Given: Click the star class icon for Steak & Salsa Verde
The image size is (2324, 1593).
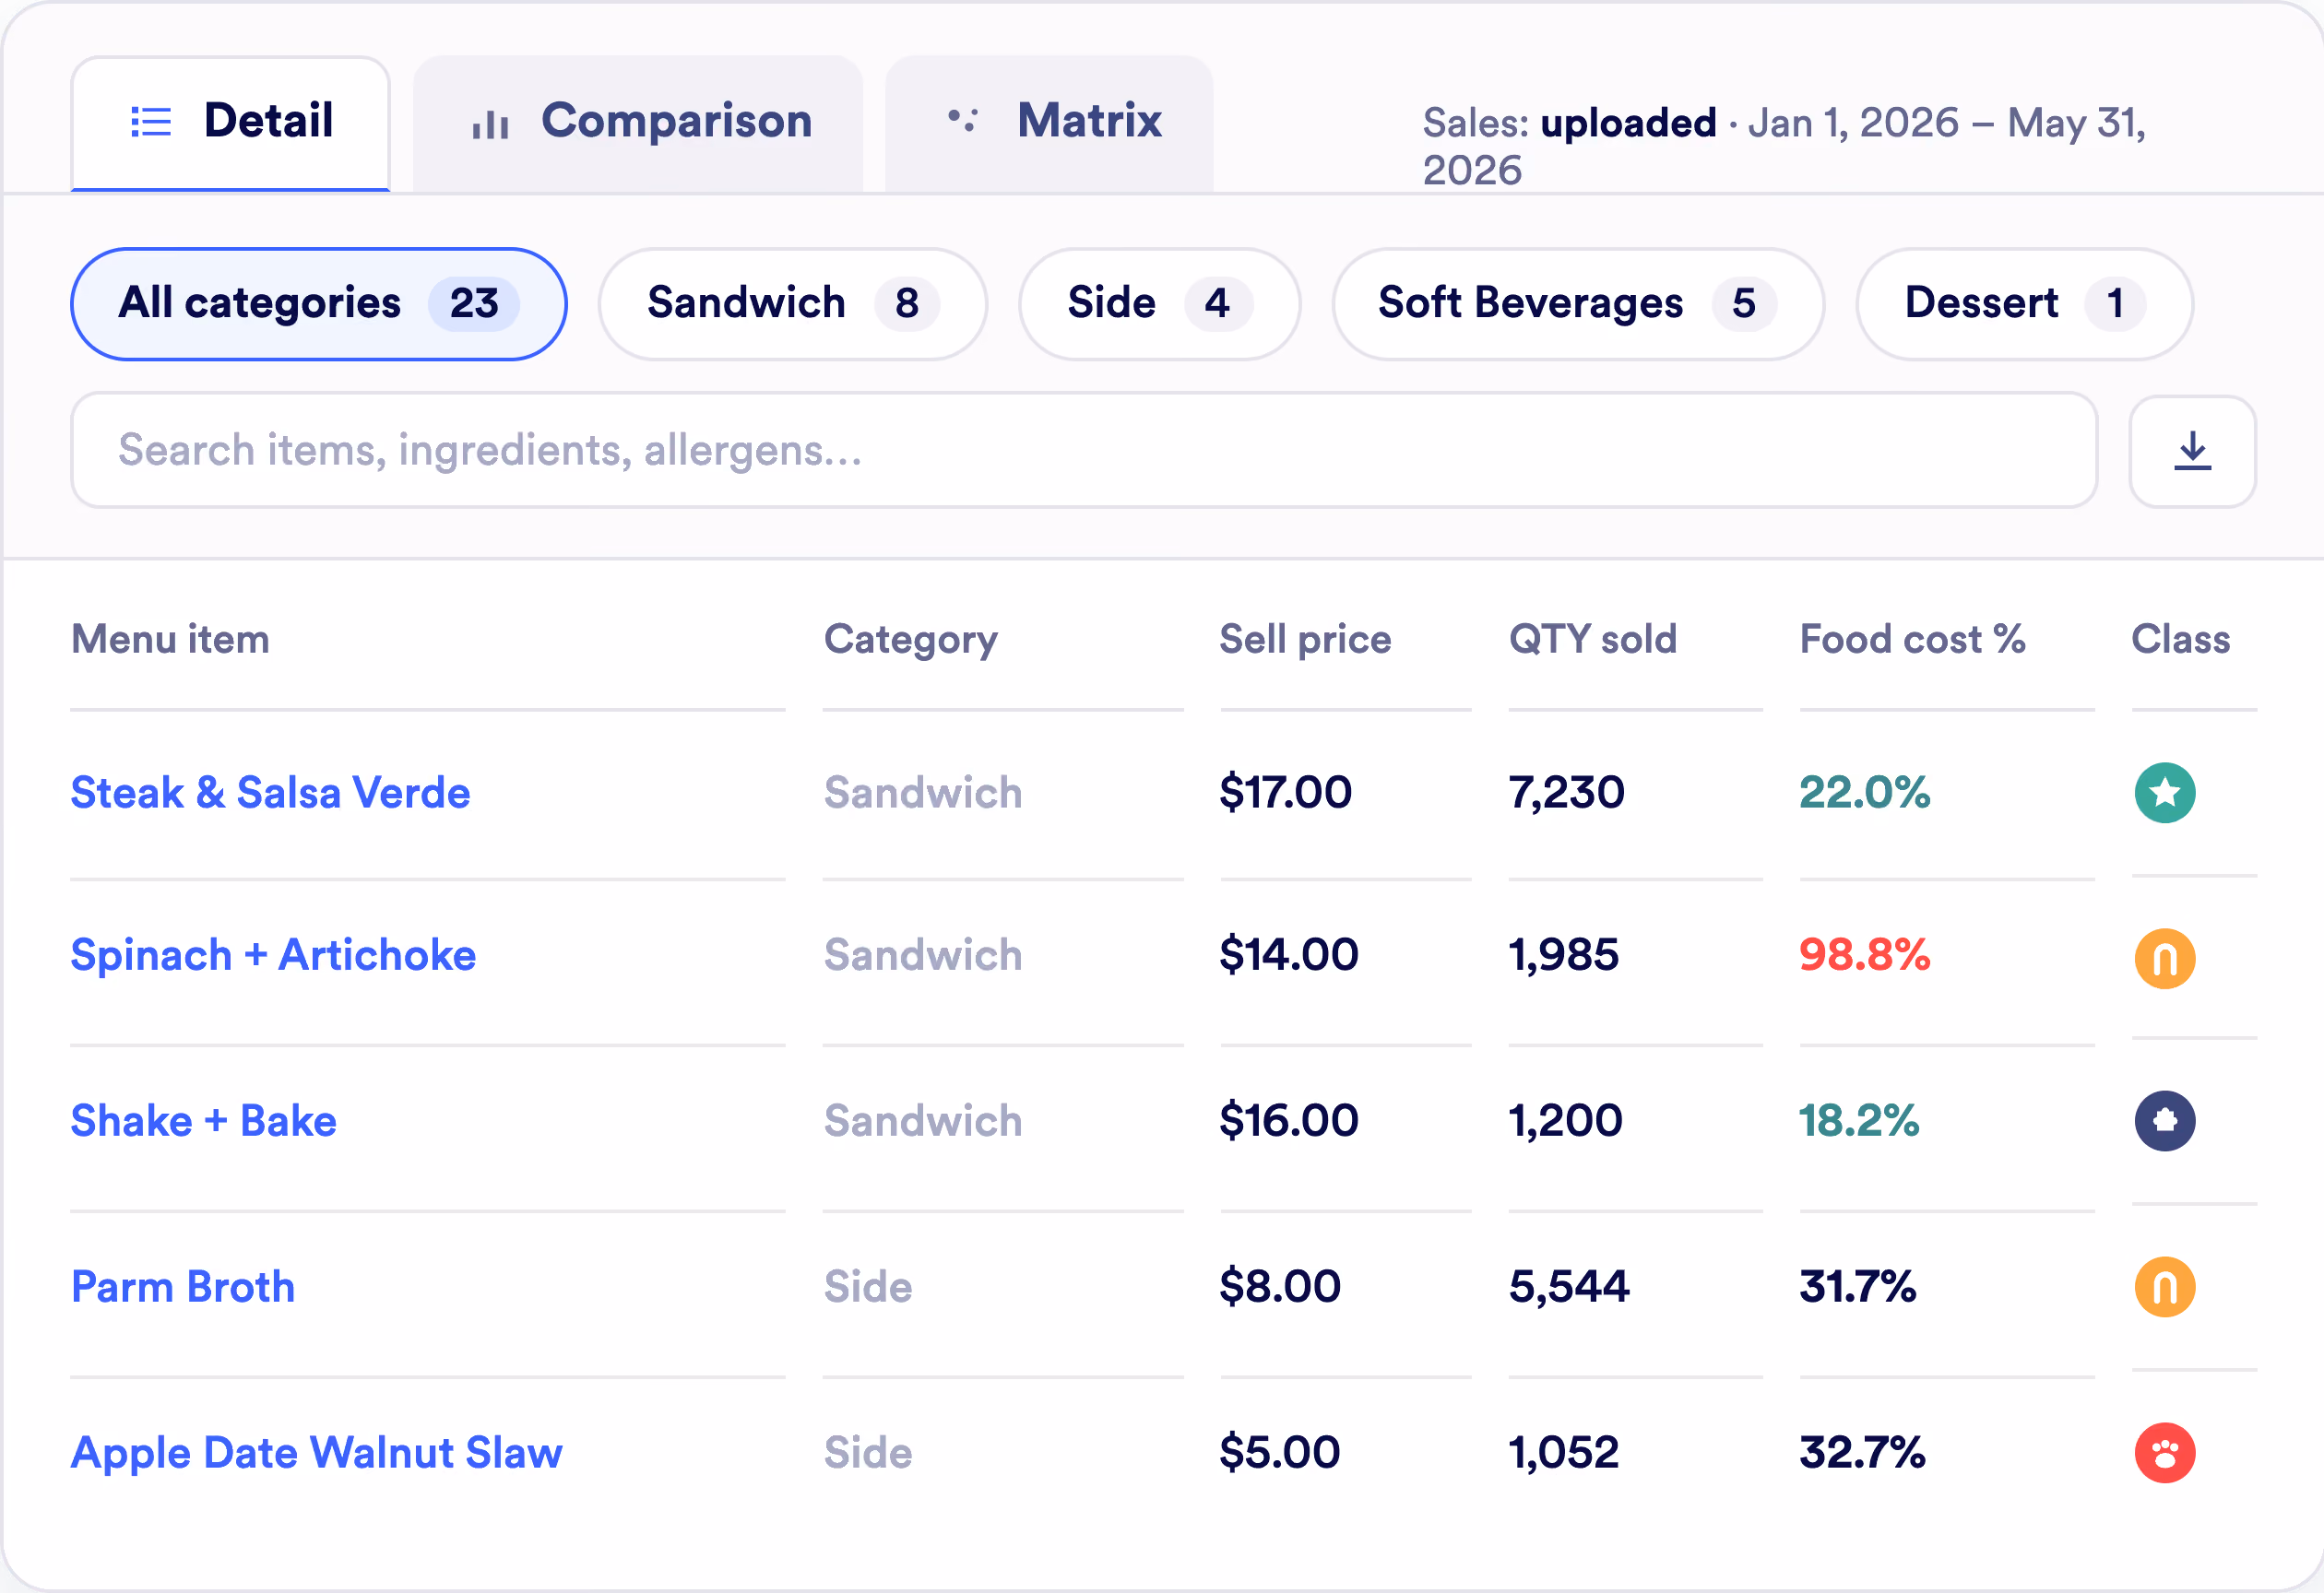Looking at the screenshot, I should [2165, 793].
